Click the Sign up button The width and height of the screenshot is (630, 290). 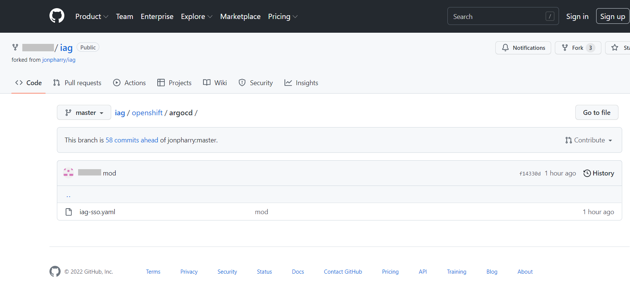[613, 16]
